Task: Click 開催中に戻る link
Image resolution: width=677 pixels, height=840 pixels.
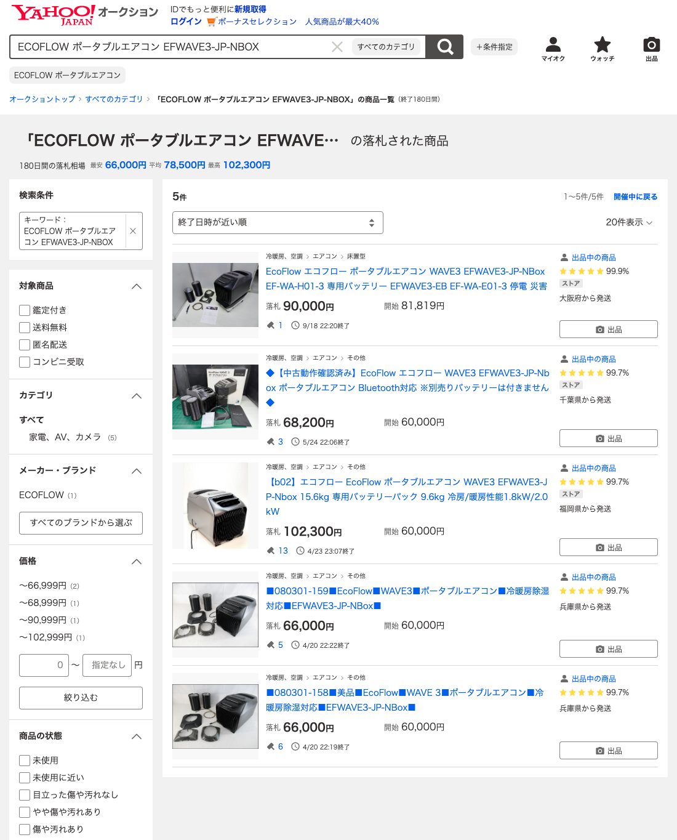Action: point(635,197)
